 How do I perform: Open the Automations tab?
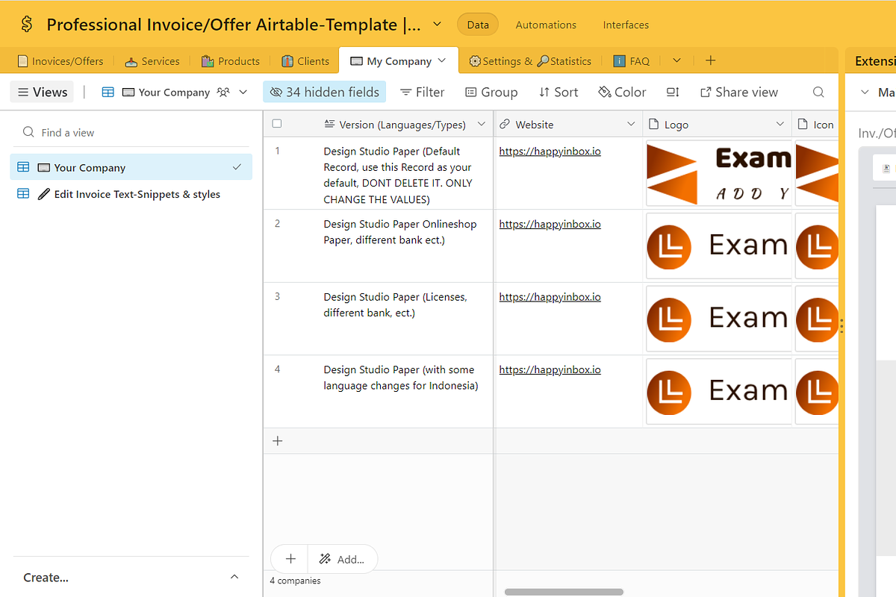tap(546, 25)
